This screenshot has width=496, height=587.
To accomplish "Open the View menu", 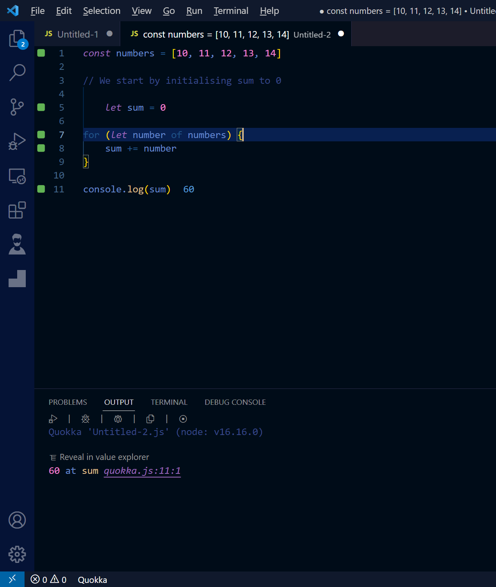I will click(141, 11).
